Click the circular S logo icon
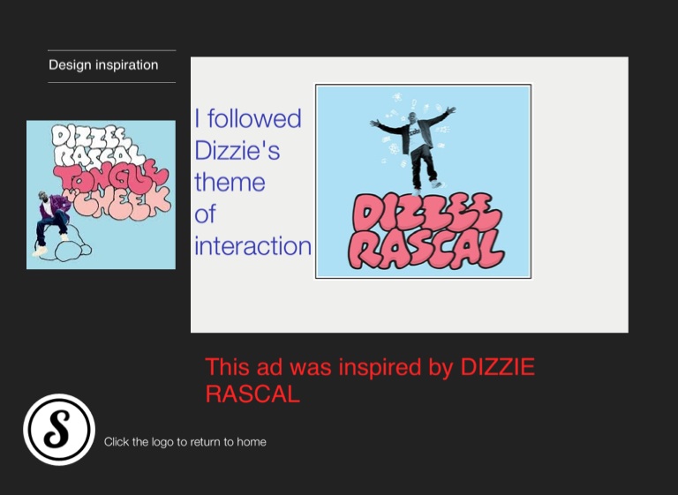This screenshot has width=678, height=495. [x=59, y=430]
